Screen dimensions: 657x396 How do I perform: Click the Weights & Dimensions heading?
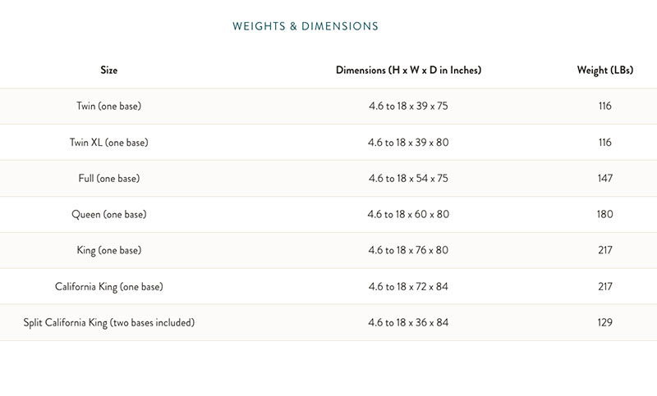[x=306, y=26]
